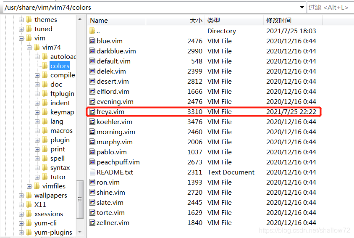Collapse the vim74 folder node

pyautogui.click(x=29, y=48)
